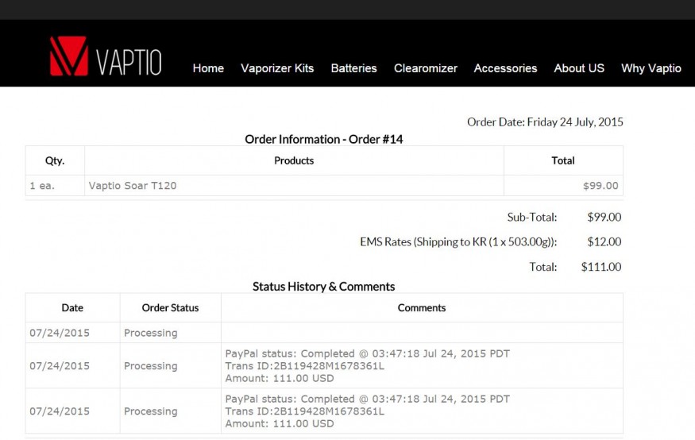Click the $99.00 price in product row
The image size is (695, 440).
(x=600, y=186)
